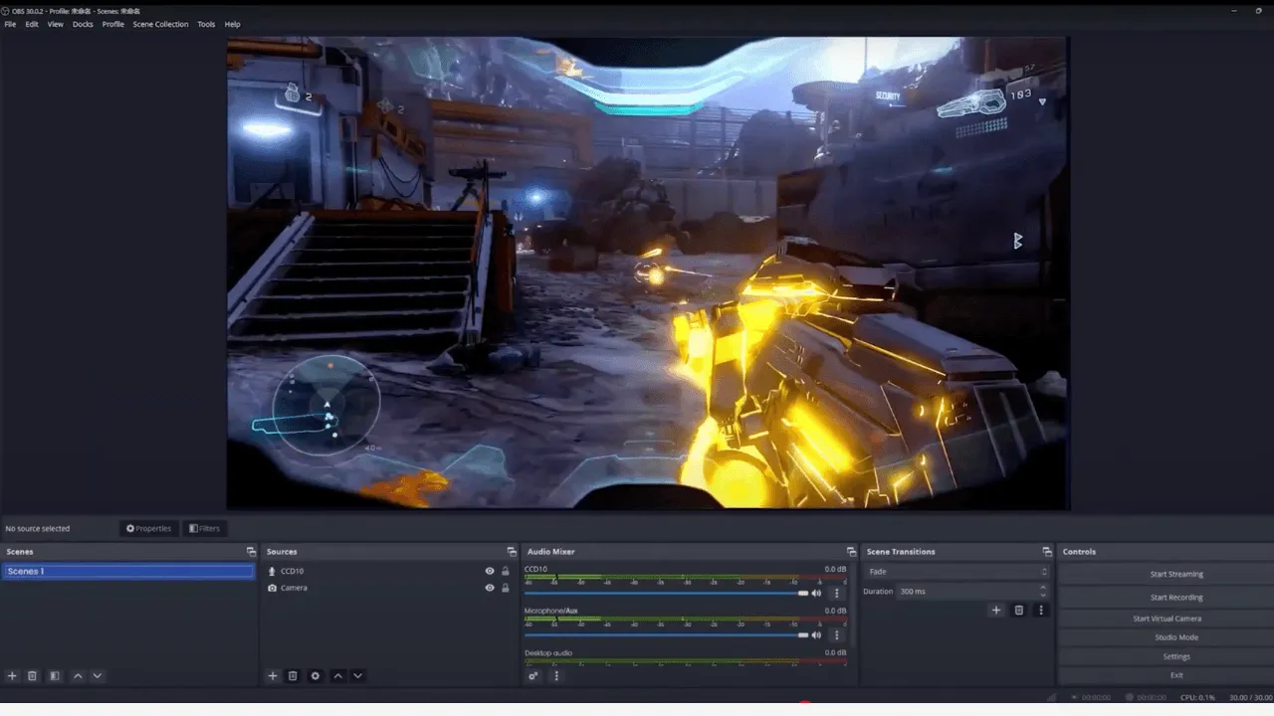Toggle lock on Camera source
The width and height of the screenshot is (1274, 716).
point(506,588)
